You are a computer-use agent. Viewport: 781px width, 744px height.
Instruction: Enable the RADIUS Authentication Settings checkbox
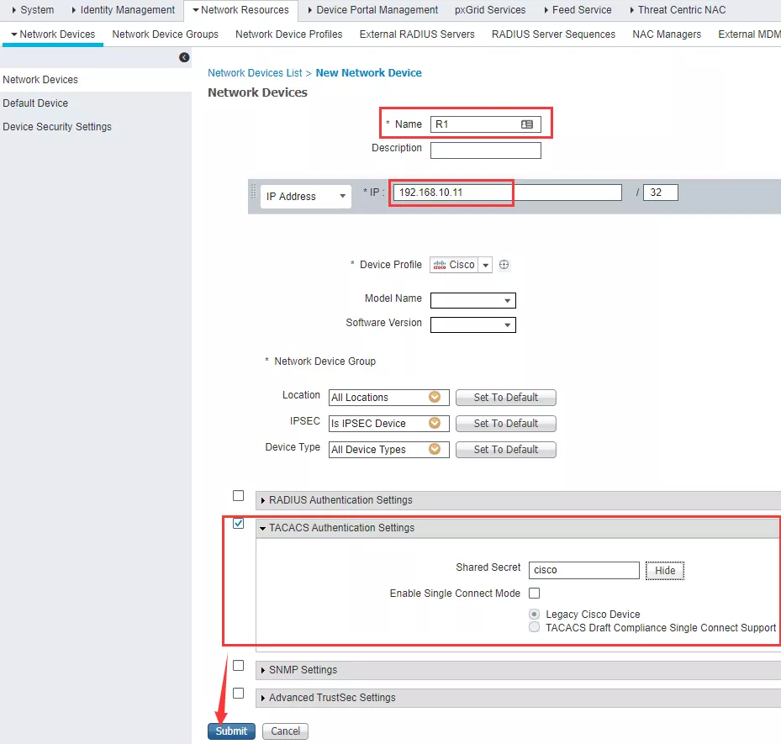pos(239,496)
